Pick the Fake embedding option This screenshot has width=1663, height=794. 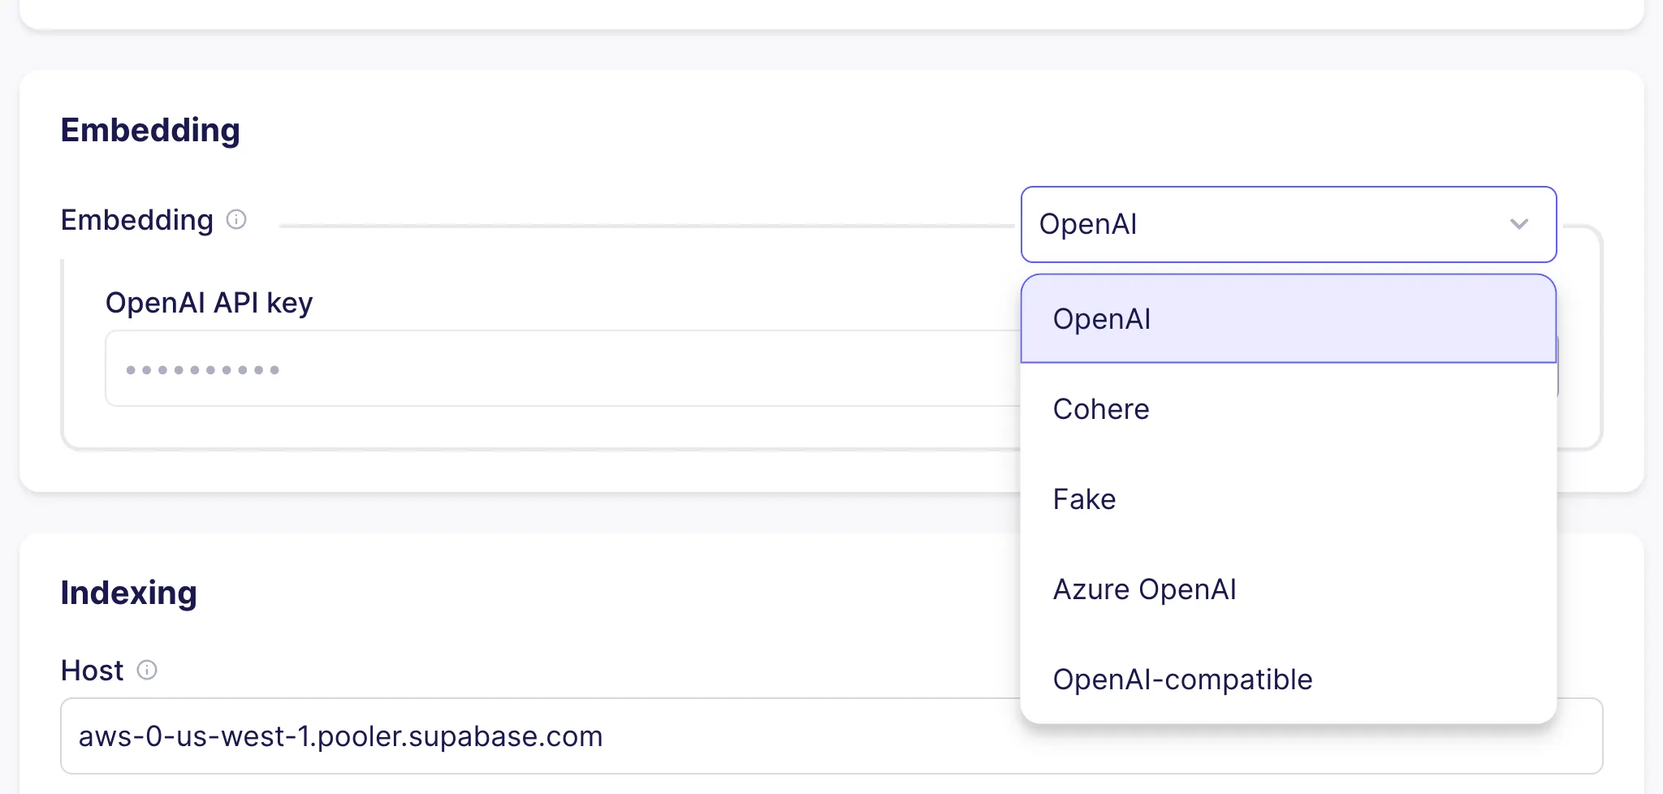click(1289, 498)
